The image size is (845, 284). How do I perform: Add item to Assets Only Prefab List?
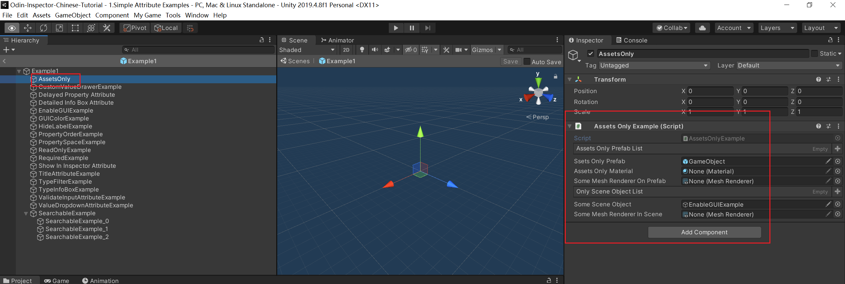837,149
